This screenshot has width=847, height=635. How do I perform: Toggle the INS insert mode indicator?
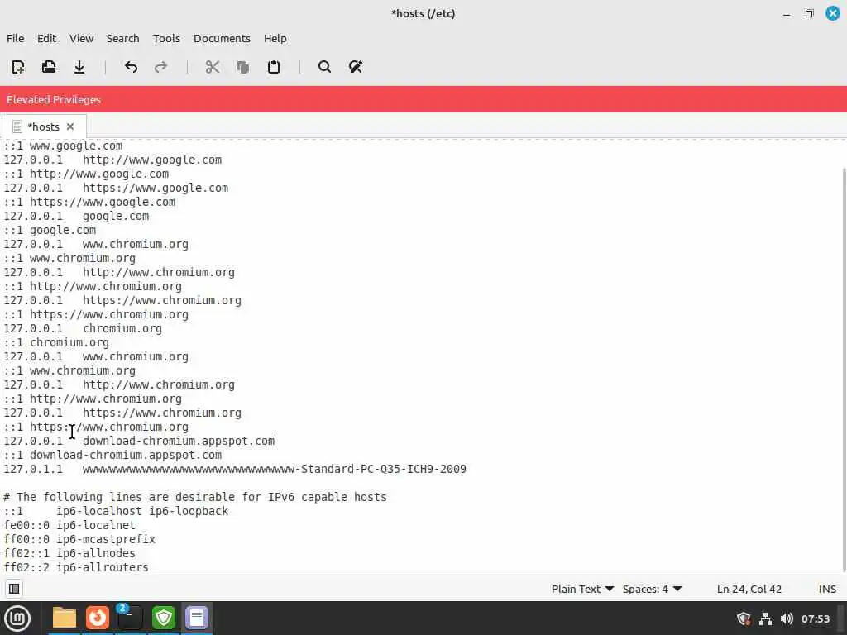click(827, 589)
